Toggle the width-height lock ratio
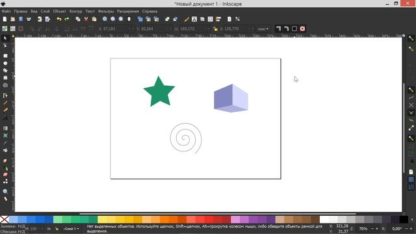This screenshot has height=234, width=416. (x=215, y=29)
